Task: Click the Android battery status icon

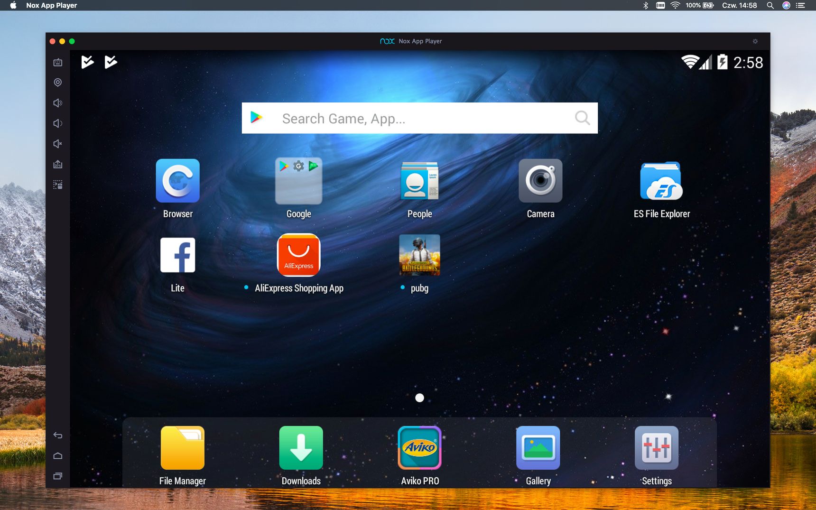Action: click(x=722, y=62)
